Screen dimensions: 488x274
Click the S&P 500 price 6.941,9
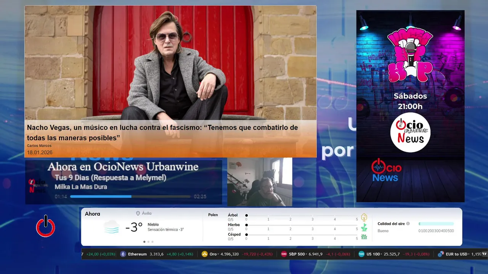(316, 254)
